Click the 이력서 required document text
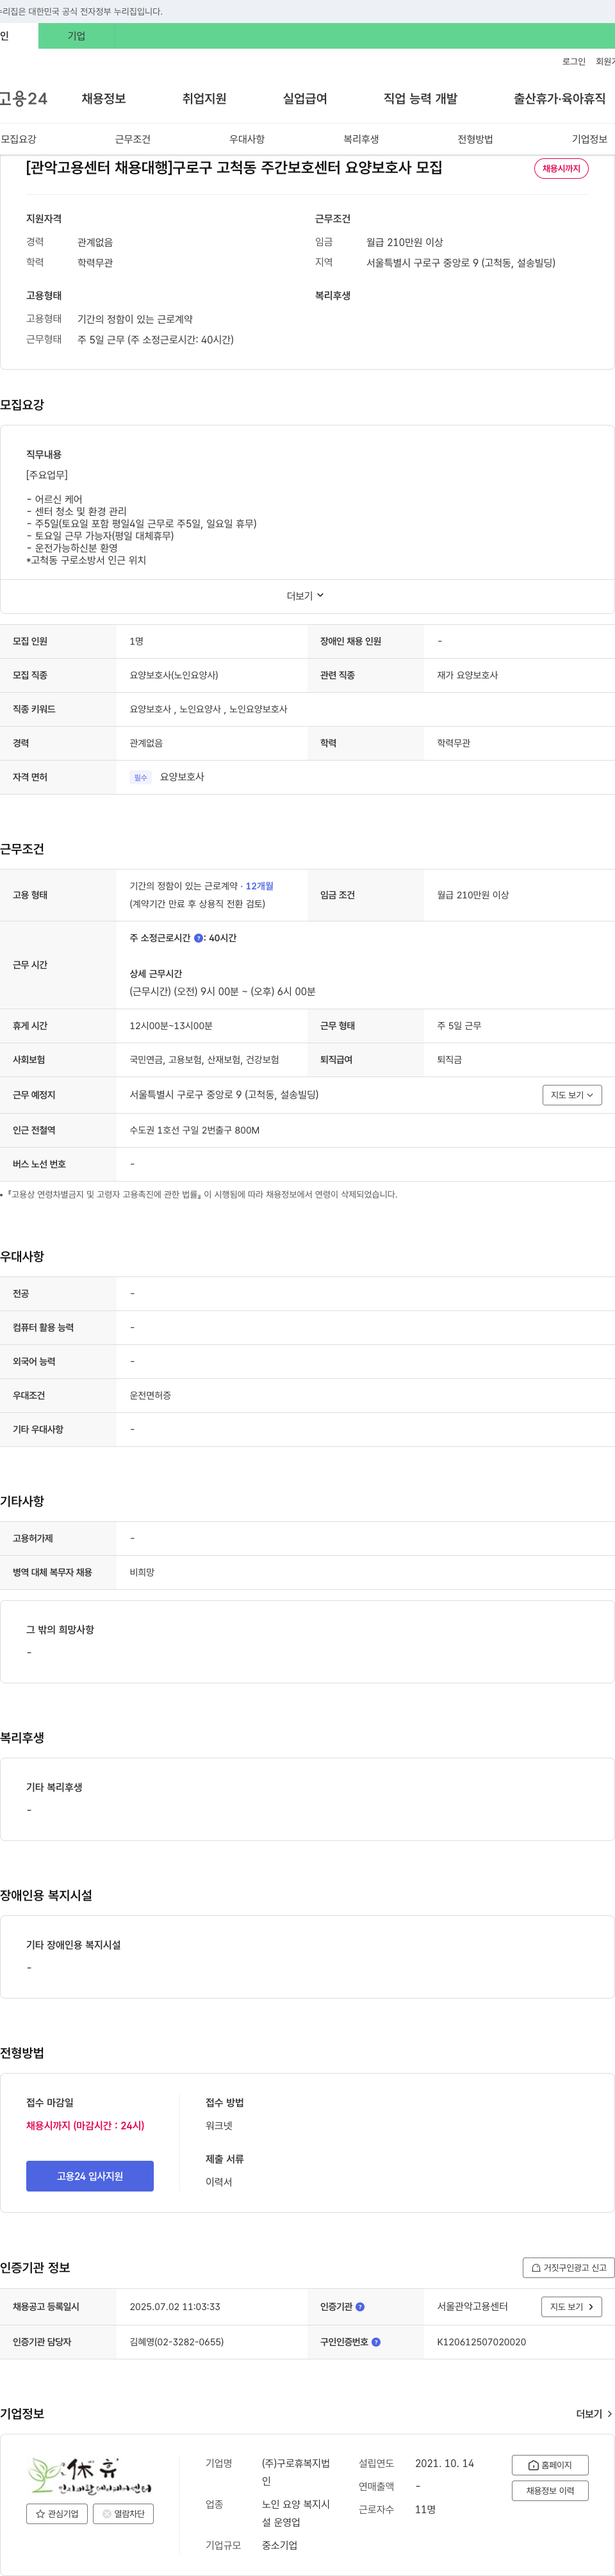The image size is (615, 2576). 219,2181
